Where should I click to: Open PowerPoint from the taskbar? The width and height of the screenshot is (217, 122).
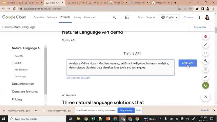click(x=108, y=119)
